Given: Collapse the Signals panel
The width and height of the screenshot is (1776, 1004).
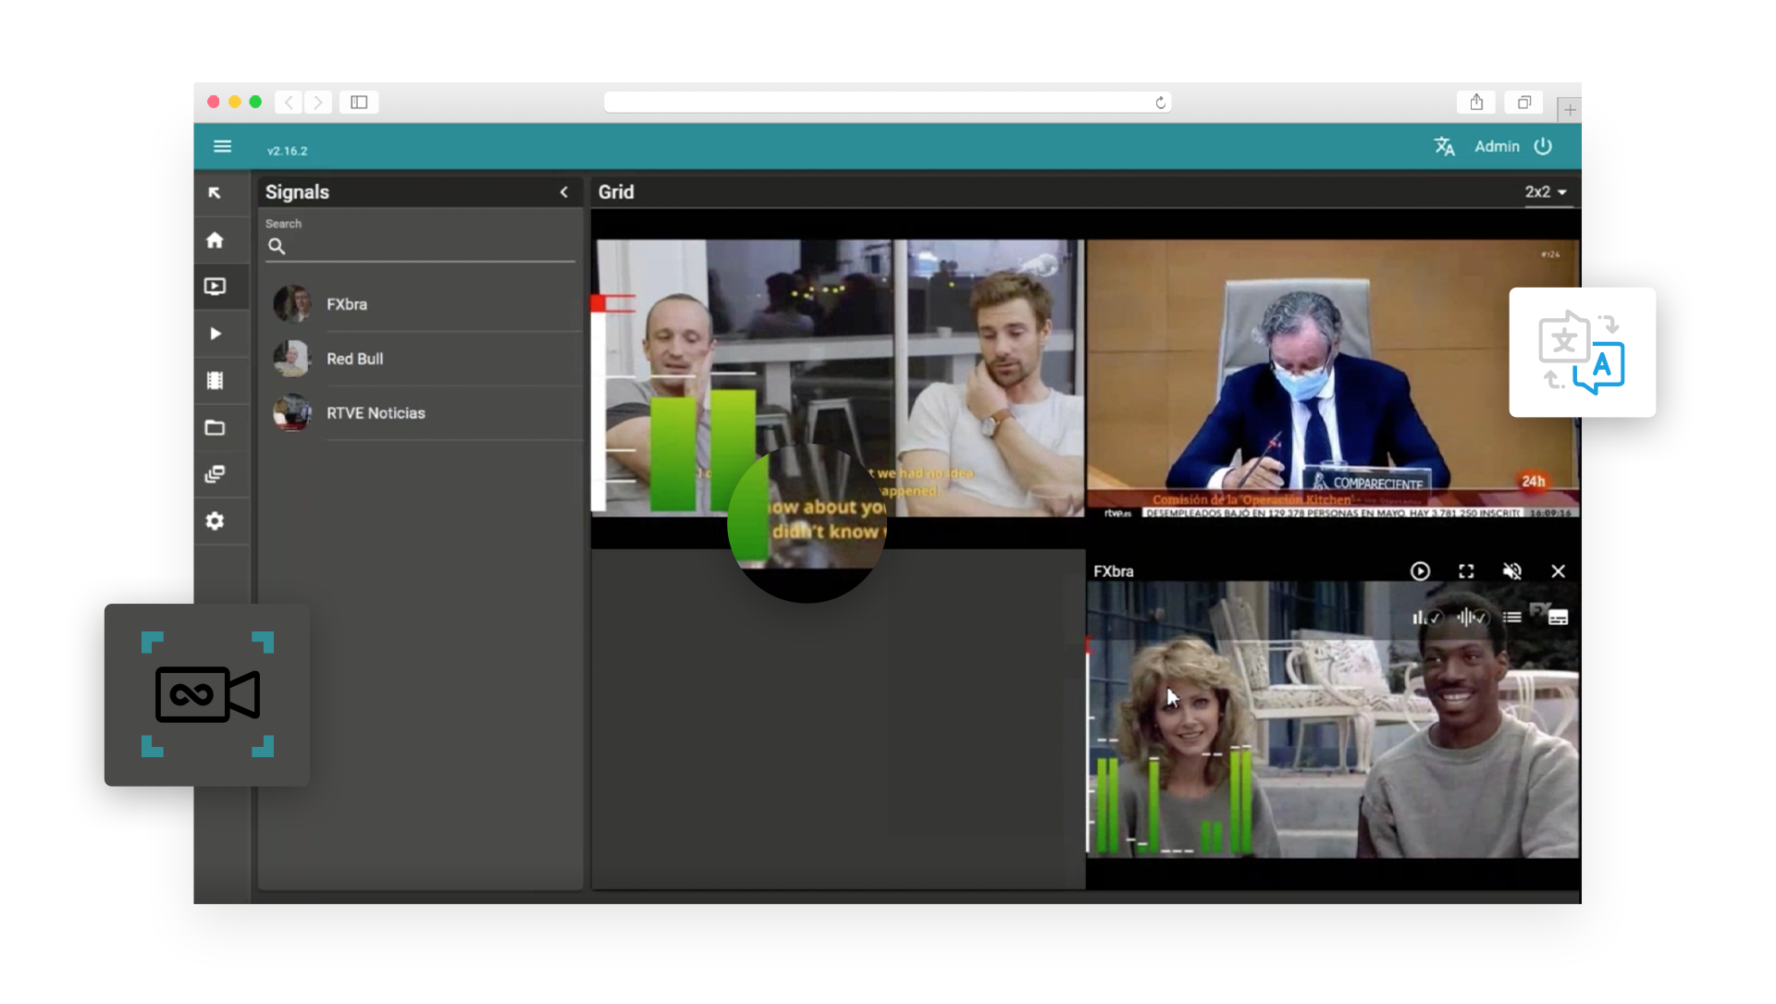Looking at the screenshot, I should pos(564,192).
